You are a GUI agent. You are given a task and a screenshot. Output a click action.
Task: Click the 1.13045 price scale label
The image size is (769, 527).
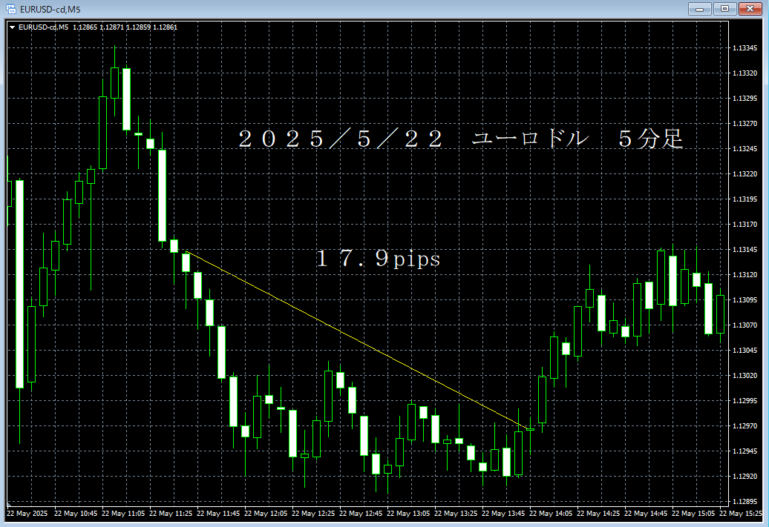(745, 350)
